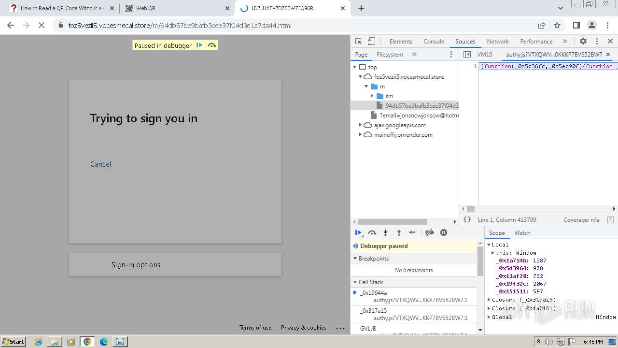618x348 pixels.
Task: Switch to the VM10 editor tab
Action: [485, 55]
